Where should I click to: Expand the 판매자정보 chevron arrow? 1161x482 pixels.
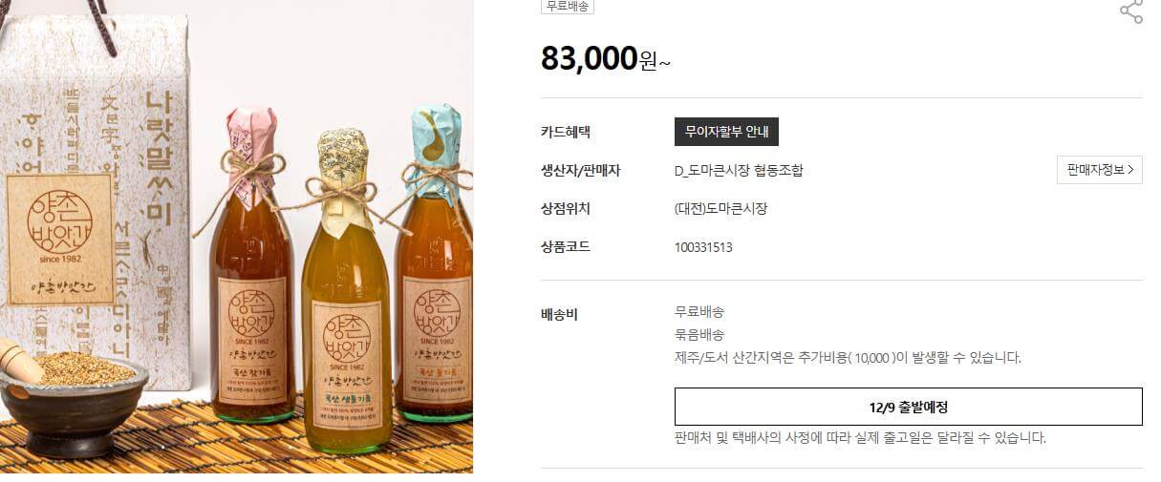coord(1131,170)
